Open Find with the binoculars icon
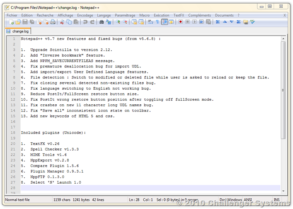Image resolution: width=293 pixels, height=209 pixels. pos(102,22)
